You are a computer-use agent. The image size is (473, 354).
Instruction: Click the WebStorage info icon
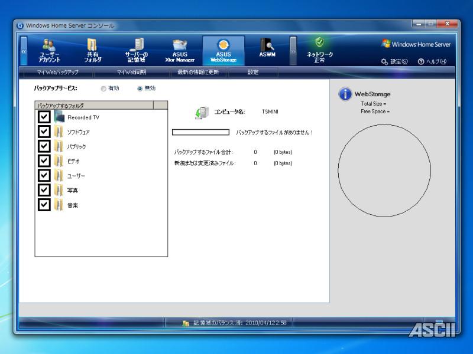tap(345, 94)
